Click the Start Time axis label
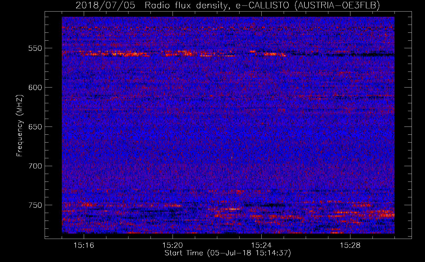Screen dimensions: 425x262 click(x=228, y=253)
